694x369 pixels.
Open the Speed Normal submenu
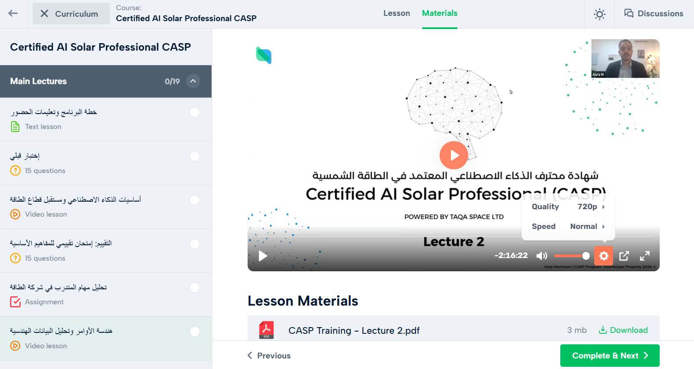pyautogui.click(x=568, y=226)
